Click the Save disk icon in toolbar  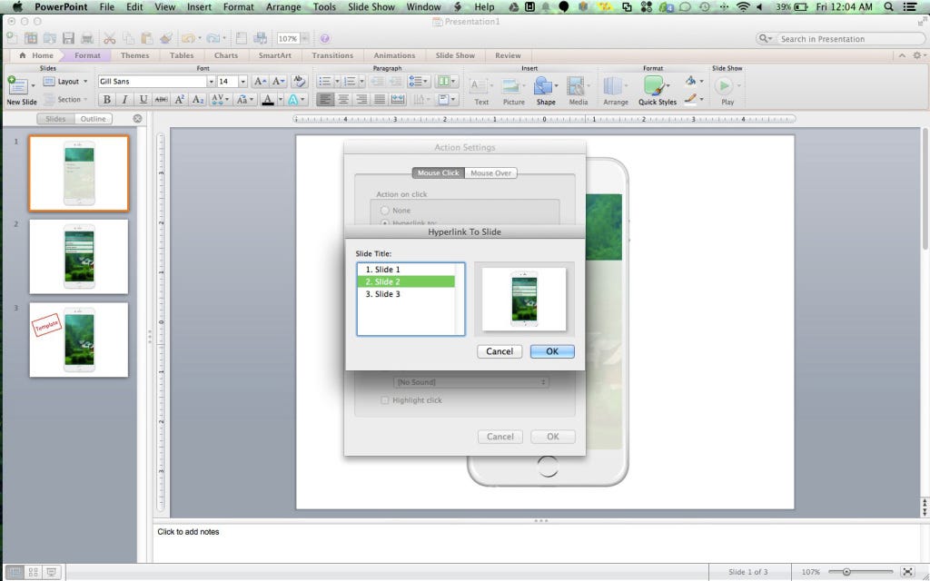pos(68,38)
